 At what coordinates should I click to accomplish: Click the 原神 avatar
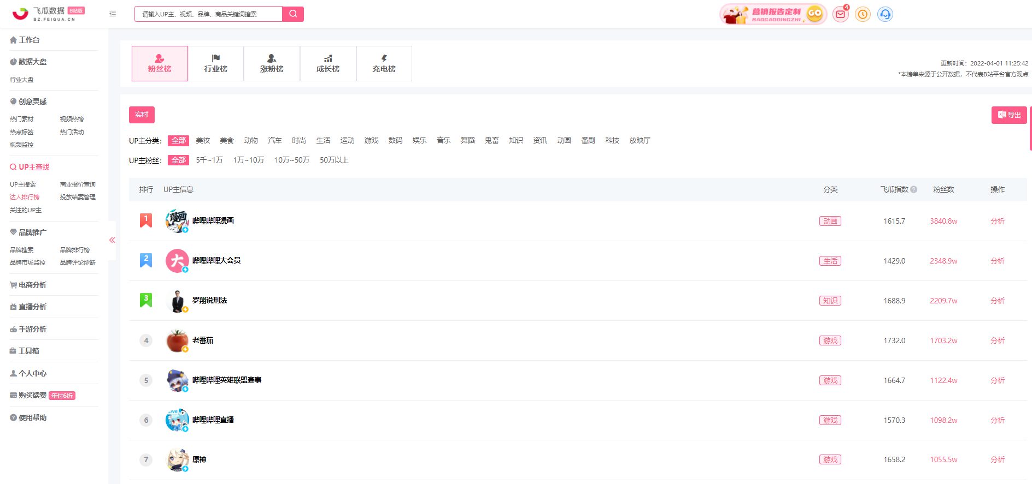coord(177,459)
